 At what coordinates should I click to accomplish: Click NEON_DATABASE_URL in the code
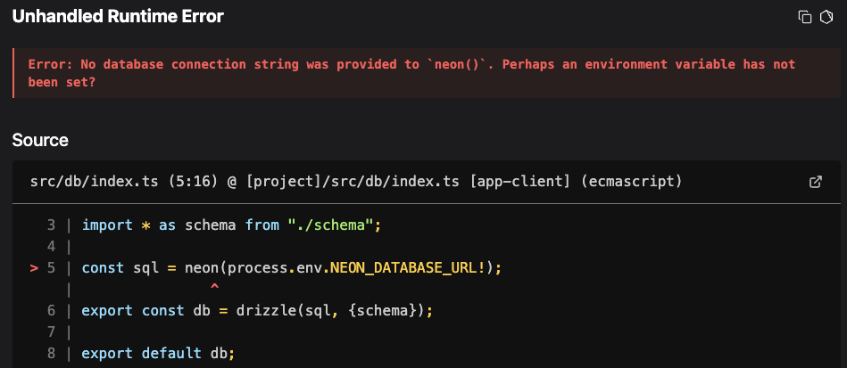(403, 268)
